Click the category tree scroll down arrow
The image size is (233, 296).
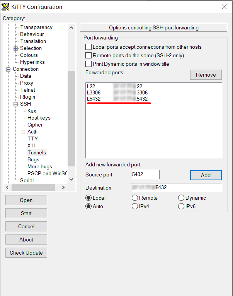(x=71, y=179)
